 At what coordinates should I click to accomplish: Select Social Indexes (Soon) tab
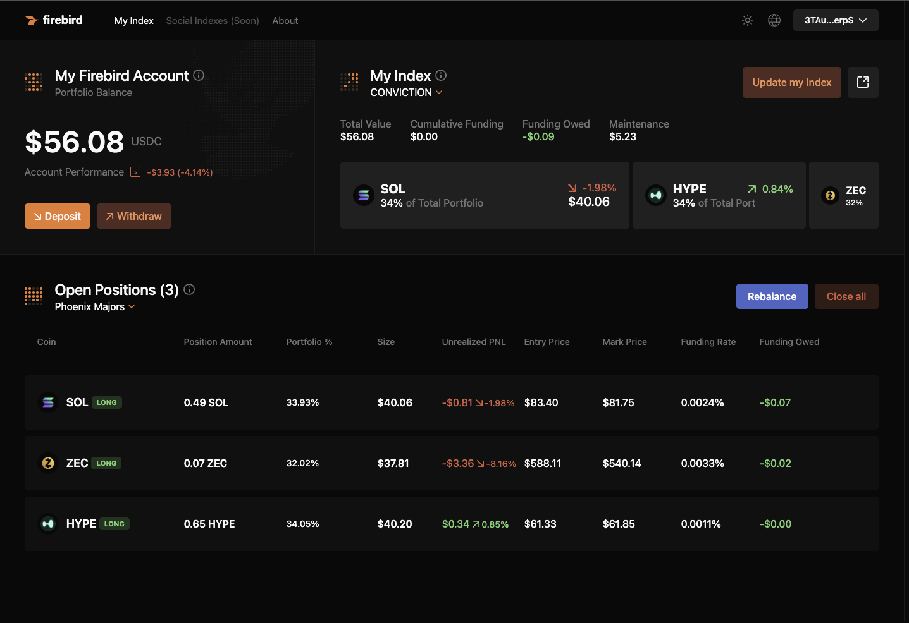coord(213,21)
